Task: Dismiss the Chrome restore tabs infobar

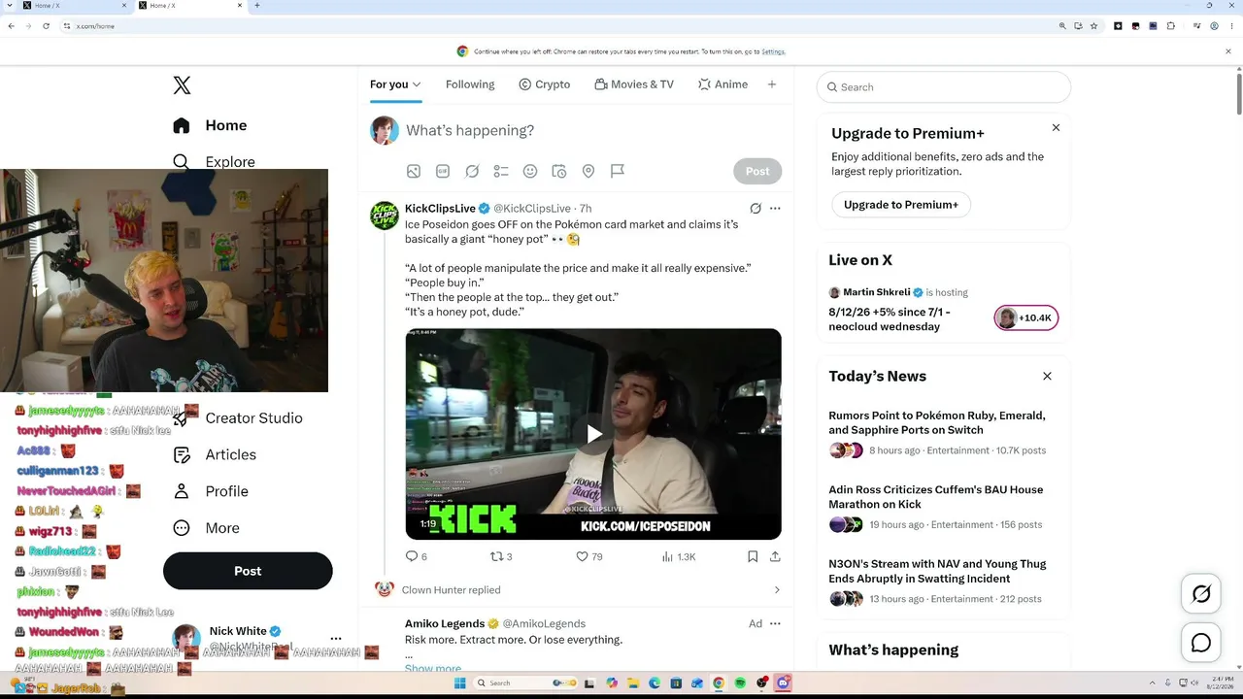Action: pyautogui.click(x=1228, y=51)
